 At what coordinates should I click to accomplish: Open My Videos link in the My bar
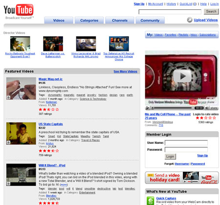(x=158, y=35)
